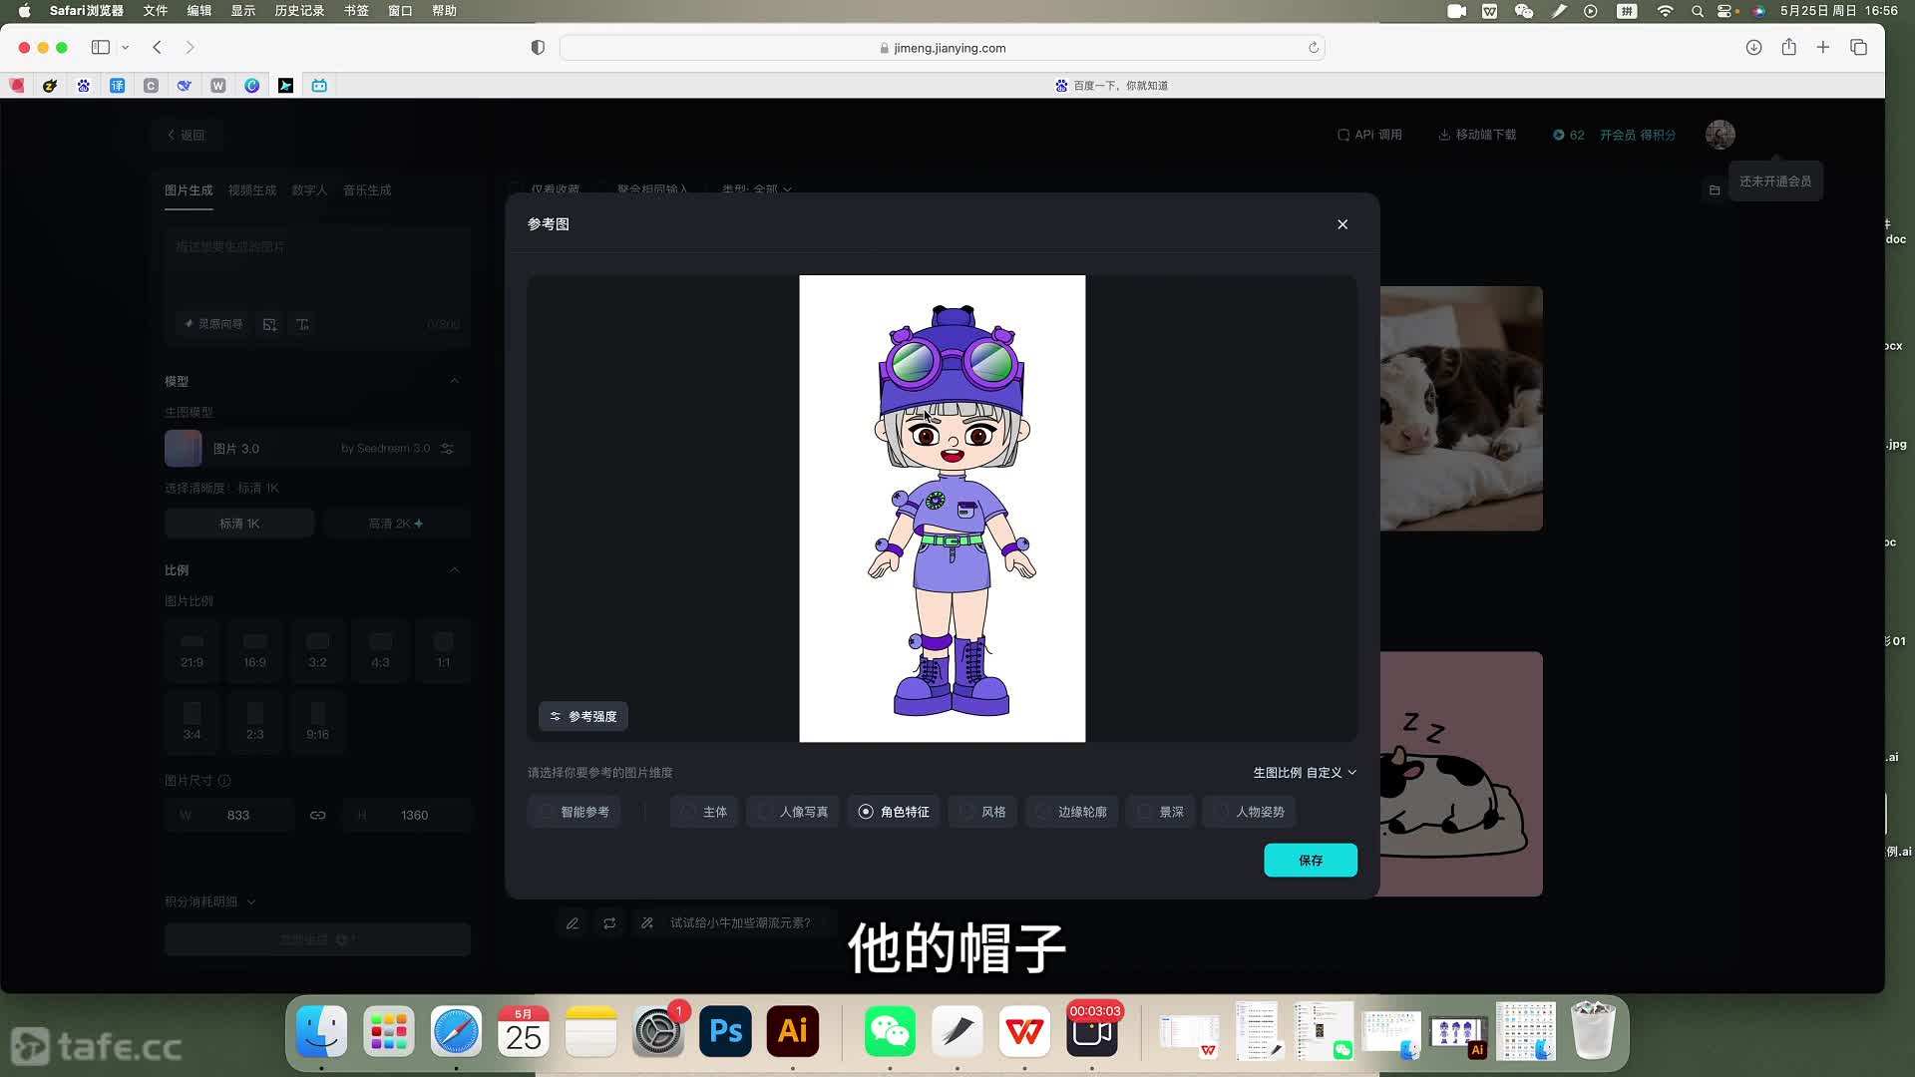Switch to the 视频生成 tab
Image resolution: width=1915 pixels, height=1077 pixels.
(252, 190)
